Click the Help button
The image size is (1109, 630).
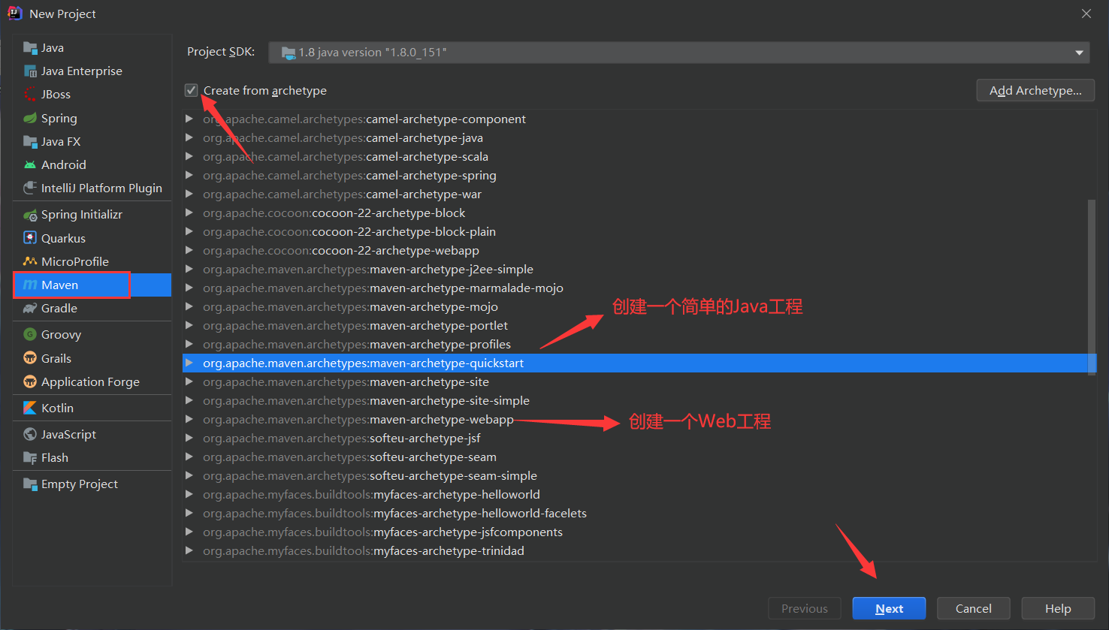[x=1058, y=608]
